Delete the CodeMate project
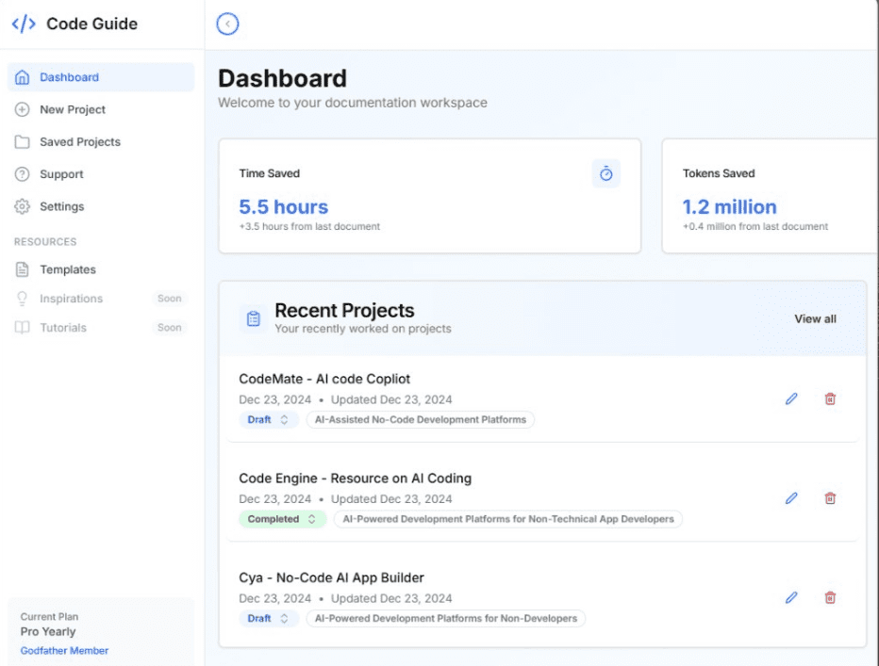 [x=830, y=398]
